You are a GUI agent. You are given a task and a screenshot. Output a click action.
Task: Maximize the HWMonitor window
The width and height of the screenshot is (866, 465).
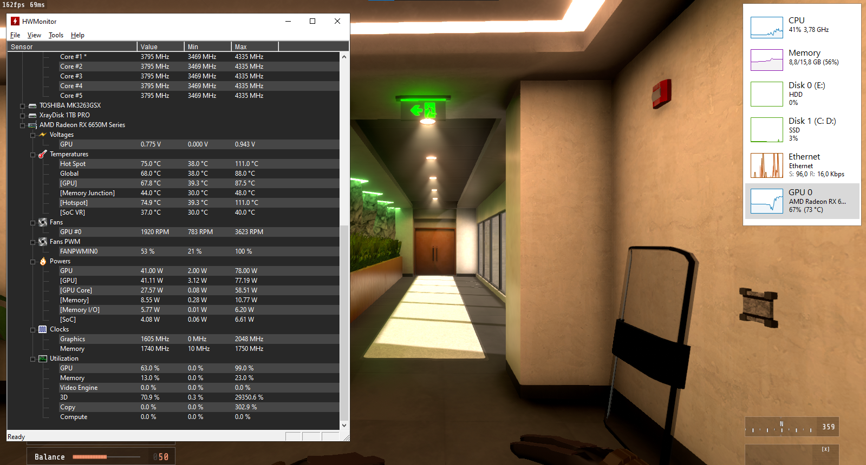pos(312,21)
